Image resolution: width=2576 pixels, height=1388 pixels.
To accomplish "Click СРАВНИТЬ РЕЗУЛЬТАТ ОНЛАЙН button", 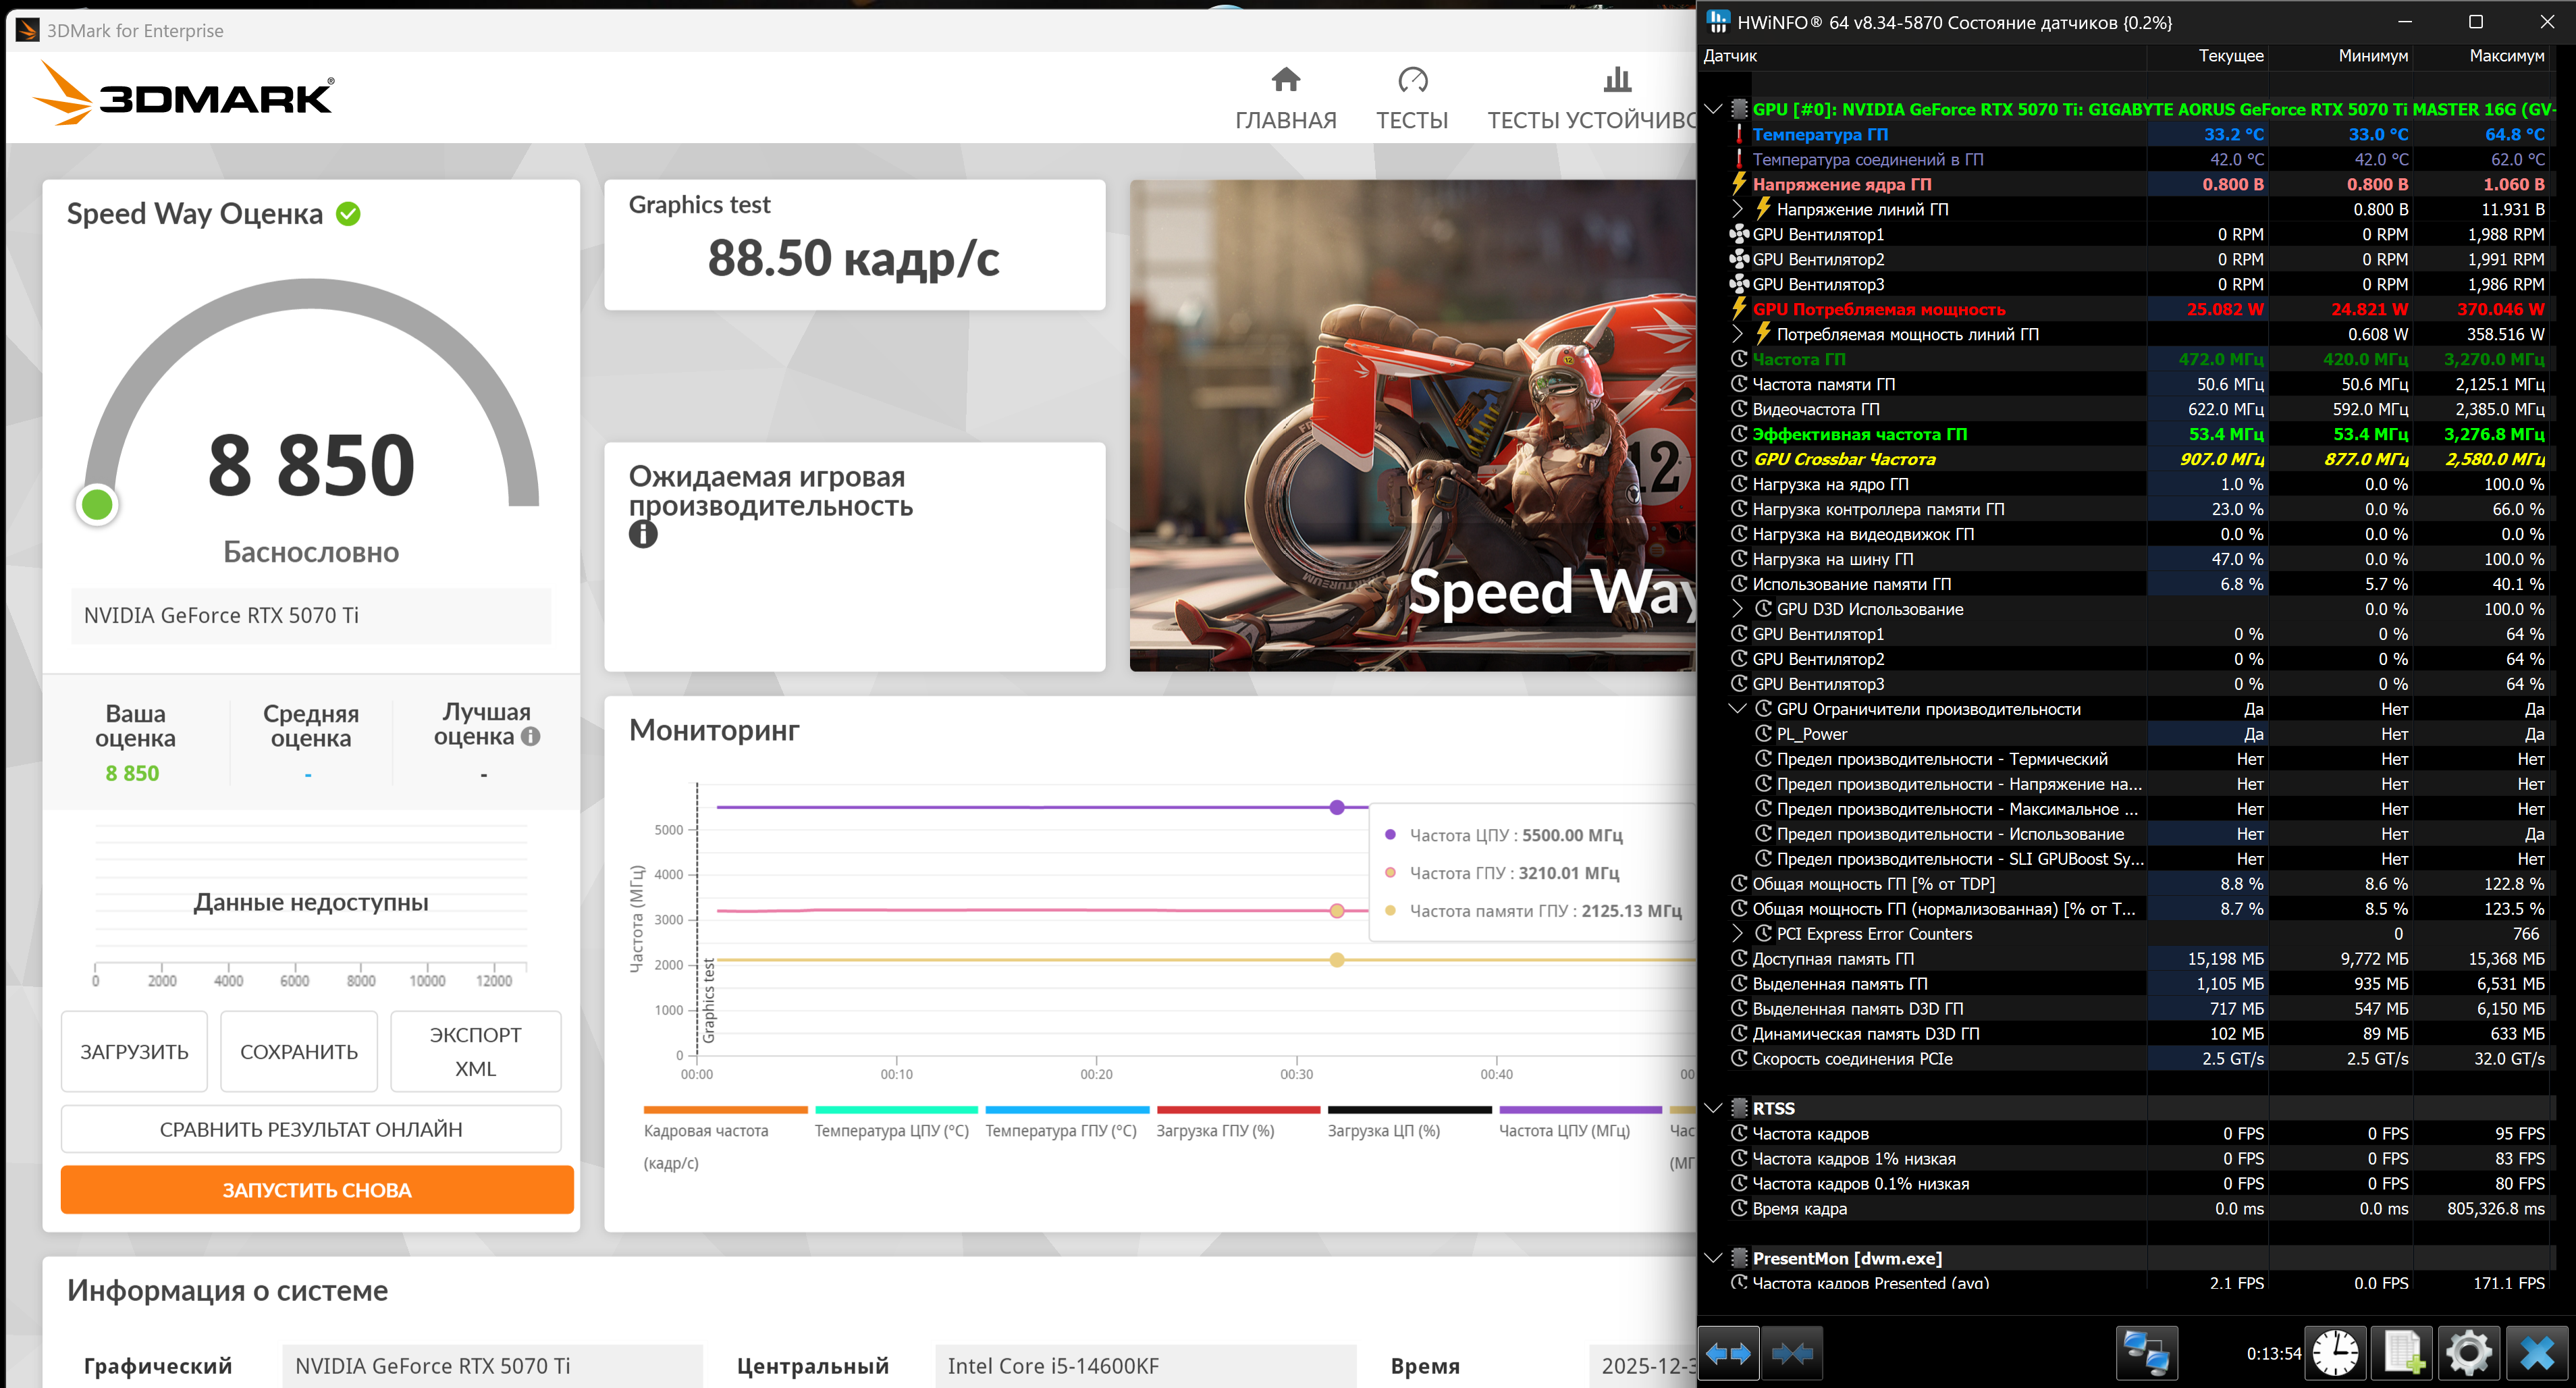I will click(311, 1129).
